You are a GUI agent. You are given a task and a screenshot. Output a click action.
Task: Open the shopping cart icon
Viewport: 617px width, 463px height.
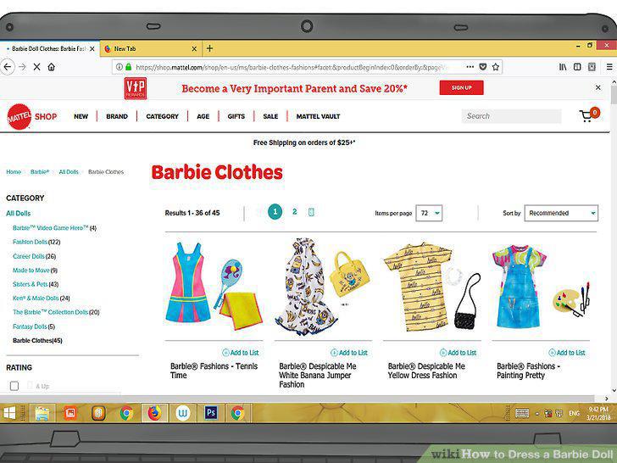589,115
